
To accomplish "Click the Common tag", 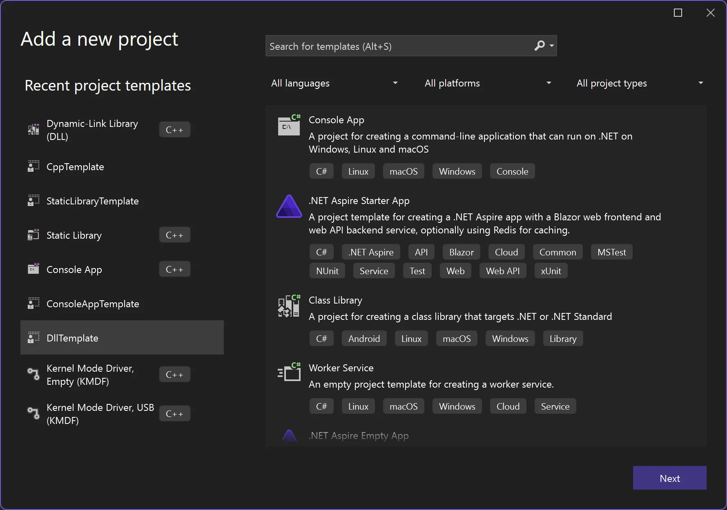I will click(x=558, y=252).
